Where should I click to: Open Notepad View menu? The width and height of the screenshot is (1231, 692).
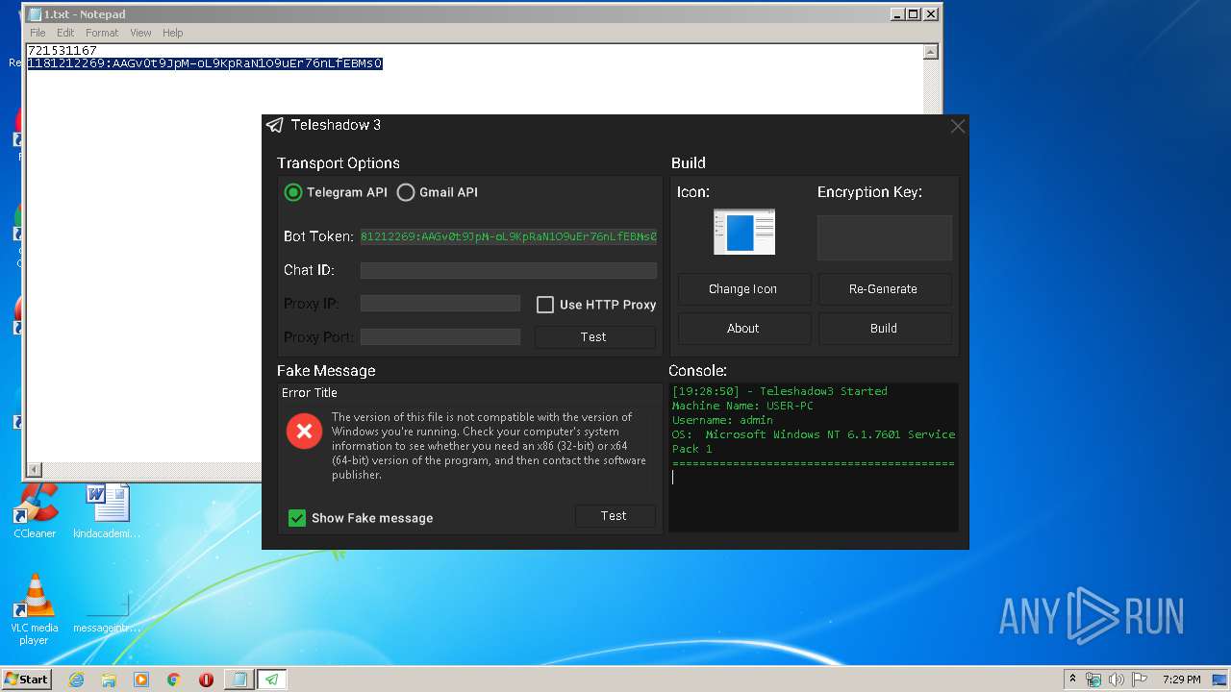point(140,33)
